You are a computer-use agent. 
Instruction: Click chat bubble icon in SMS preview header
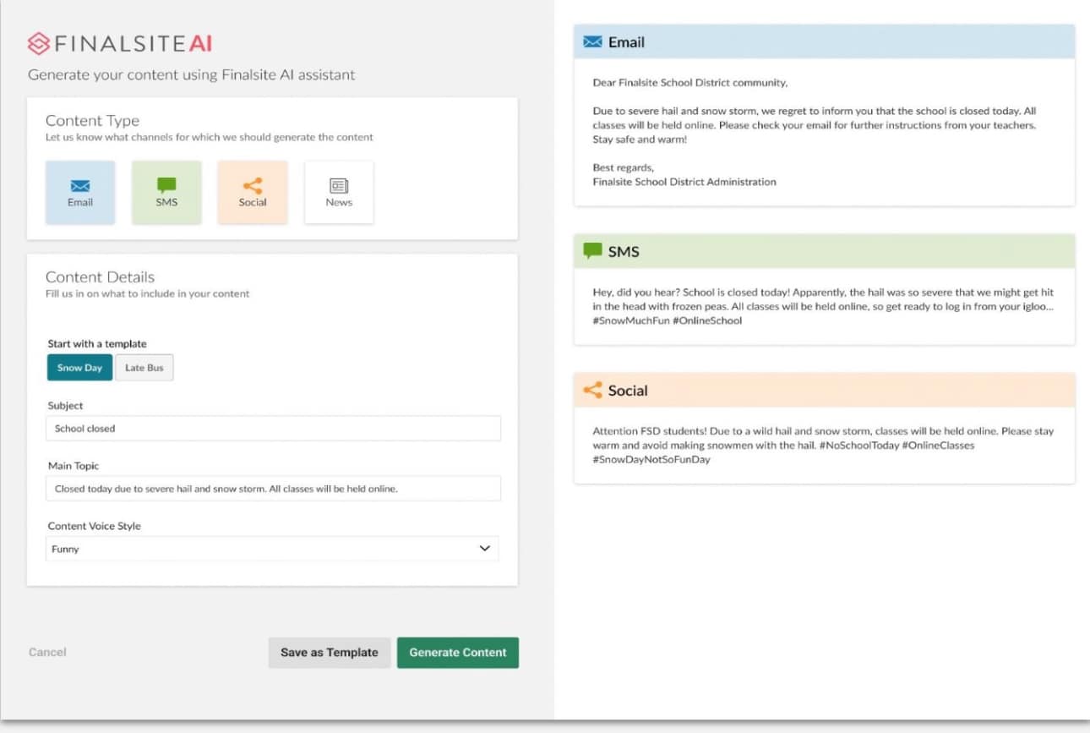tap(592, 251)
